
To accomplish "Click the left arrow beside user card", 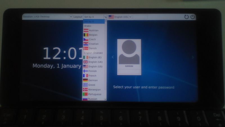I will 113,57.
